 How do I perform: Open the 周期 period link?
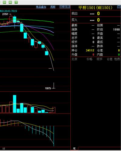tap(53, 7)
